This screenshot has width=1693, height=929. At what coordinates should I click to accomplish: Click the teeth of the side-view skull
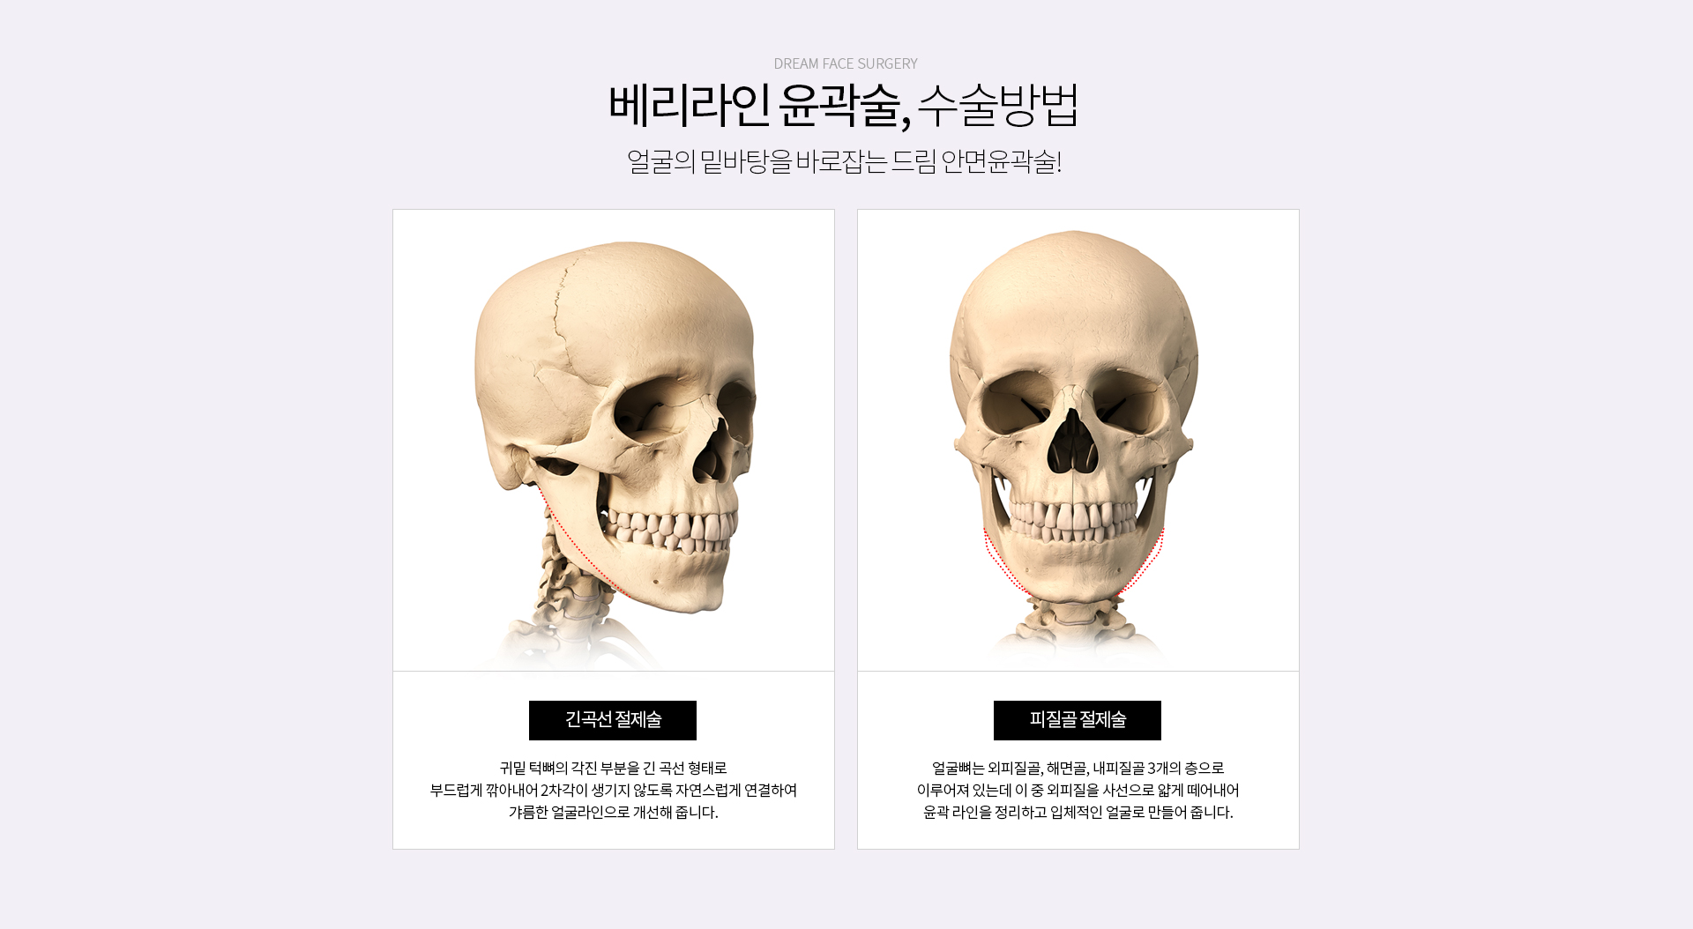(x=670, y=531)
